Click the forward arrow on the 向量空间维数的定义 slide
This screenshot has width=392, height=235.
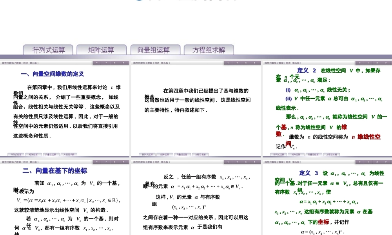(x=106, y=62)
